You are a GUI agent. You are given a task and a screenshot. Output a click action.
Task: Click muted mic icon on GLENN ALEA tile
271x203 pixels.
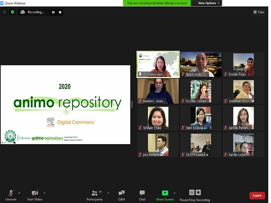183,155
